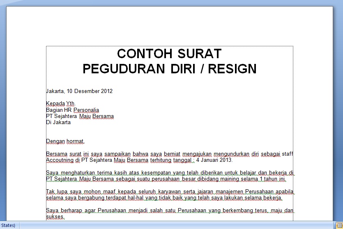Click the "CONTOH SURAT" title line
343x229 pixels.
tap(169, 54)
